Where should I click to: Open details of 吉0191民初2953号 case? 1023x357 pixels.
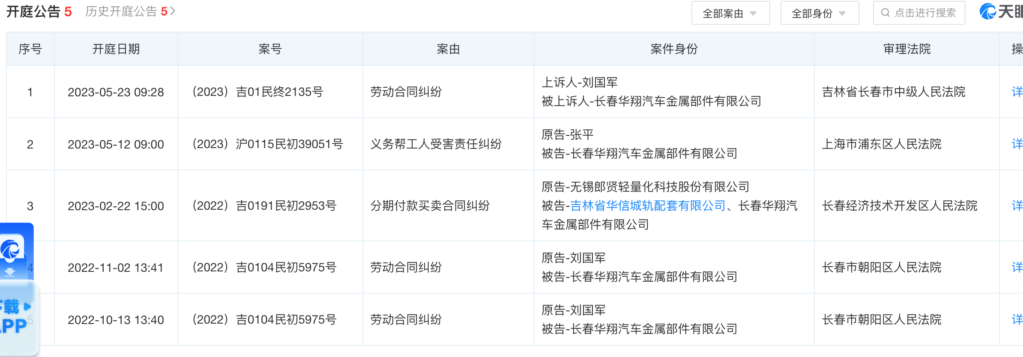[1017, 206]
